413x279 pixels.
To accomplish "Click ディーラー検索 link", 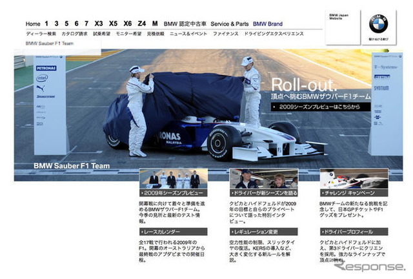I will click(x=41, y=34).
